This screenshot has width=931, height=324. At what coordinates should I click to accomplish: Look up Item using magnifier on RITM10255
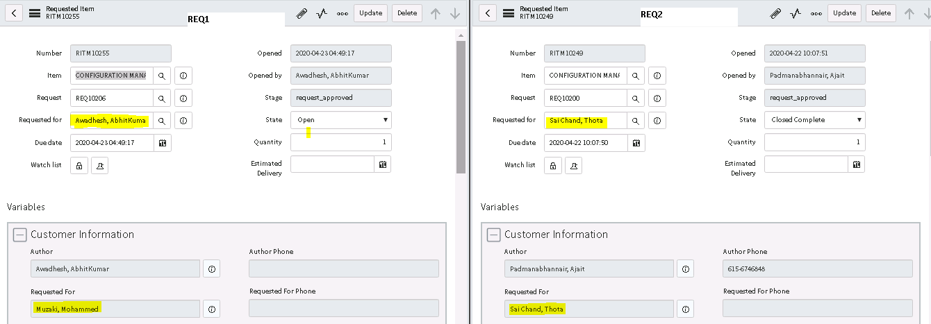161,76
